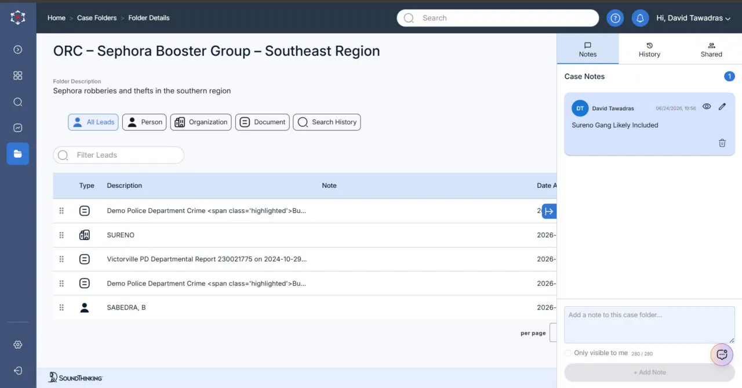Switch to the History tab
Viewport: 742px width, 388px height.
649,49
